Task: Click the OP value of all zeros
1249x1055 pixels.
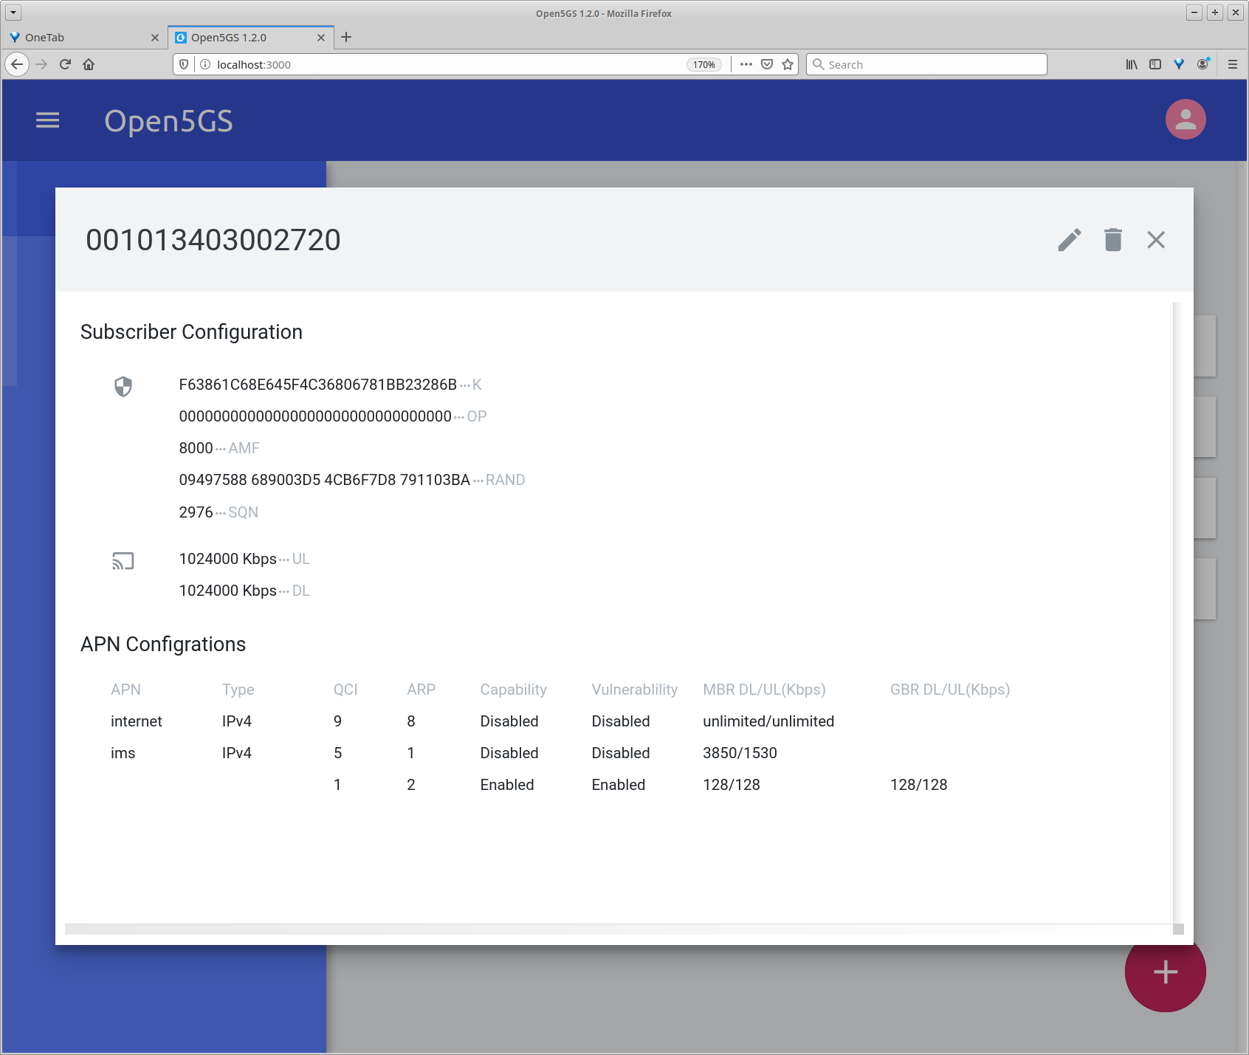Action: tap(315, 416)
